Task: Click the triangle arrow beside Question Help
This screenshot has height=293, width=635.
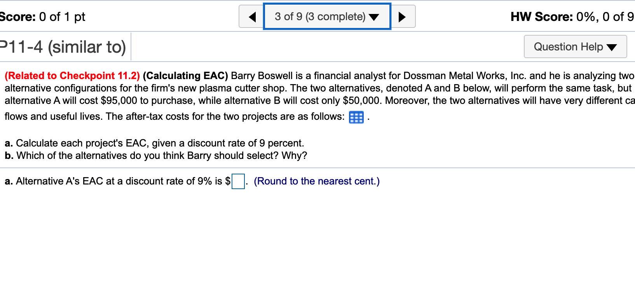Action: coord(612,47)
